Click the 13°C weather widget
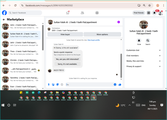This screenshot has width=167, height=120. coord(121,105)
